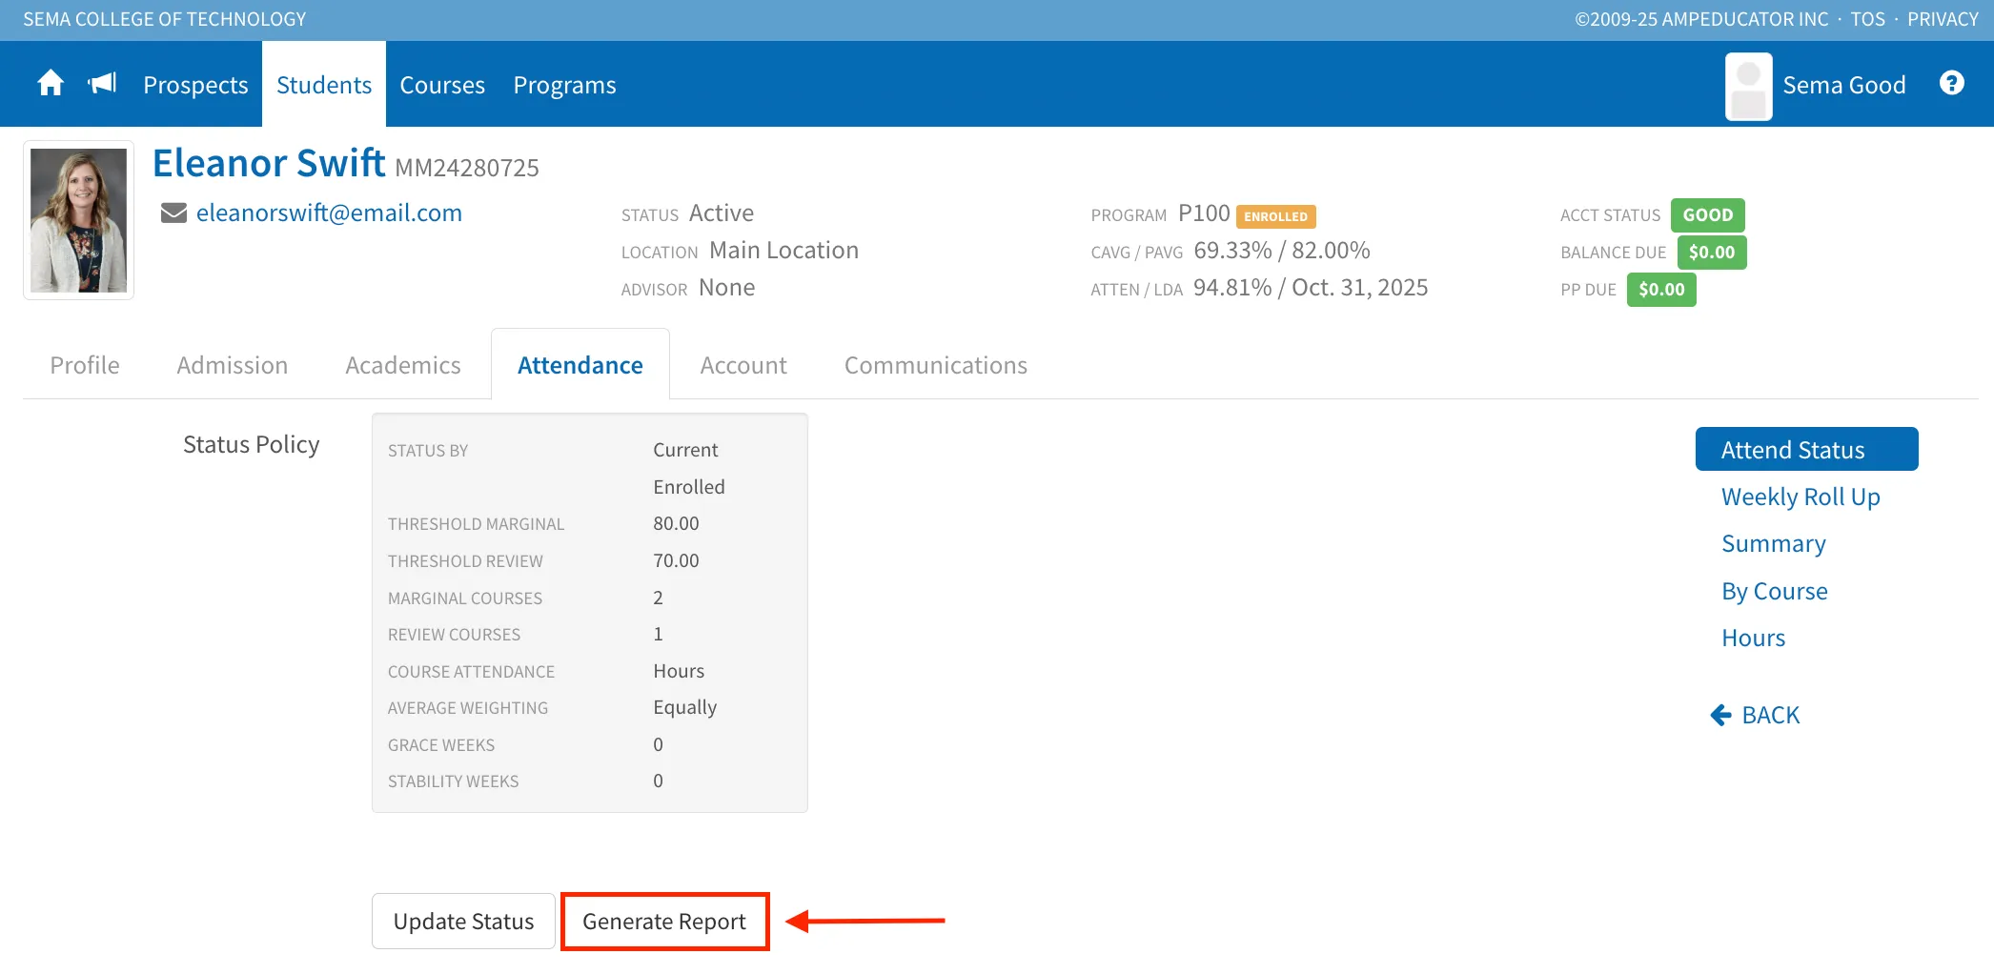This screenshot has width=1994, height=974.
Task: Open the Hours attendance view
Action: tap(1754, 638)
